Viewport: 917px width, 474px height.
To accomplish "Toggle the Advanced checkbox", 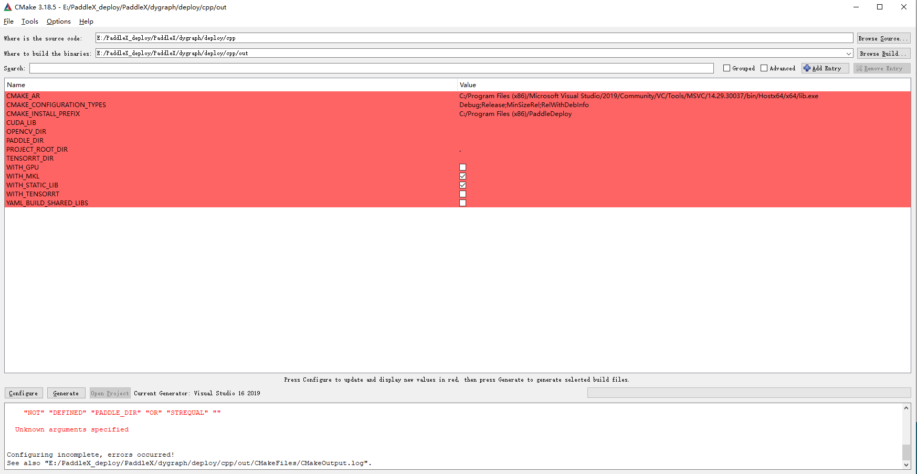I will coord(764,68).
